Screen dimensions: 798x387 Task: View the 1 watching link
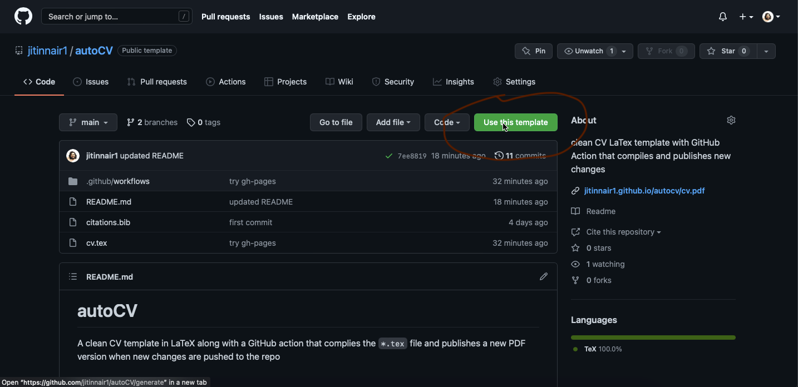coord(598,264)
